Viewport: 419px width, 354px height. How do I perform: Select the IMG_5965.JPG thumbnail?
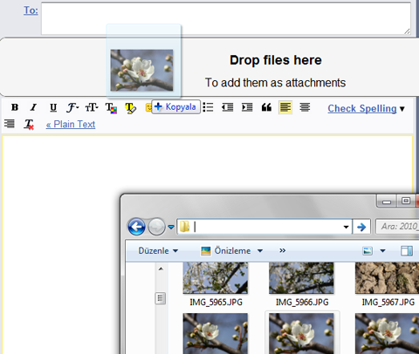click(216, 278)
